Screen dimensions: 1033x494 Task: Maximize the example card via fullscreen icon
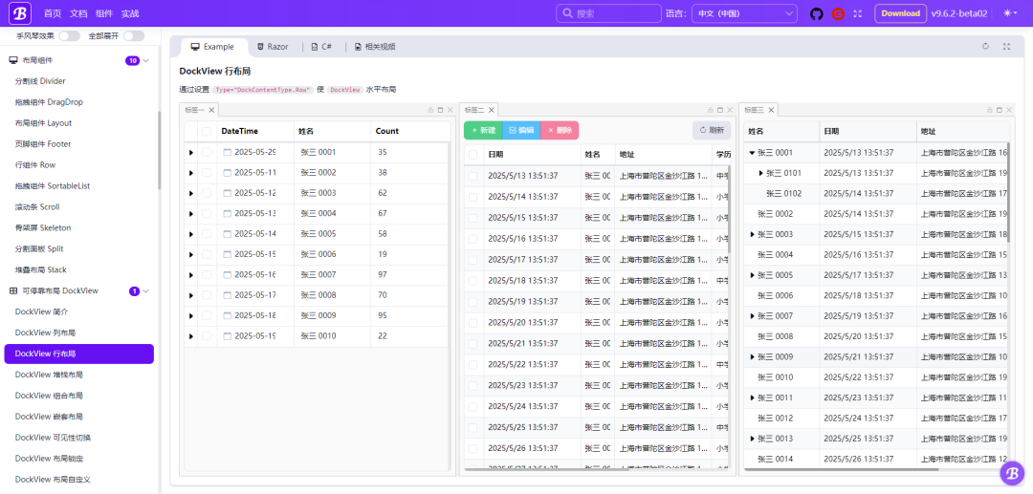point(1006,47)
